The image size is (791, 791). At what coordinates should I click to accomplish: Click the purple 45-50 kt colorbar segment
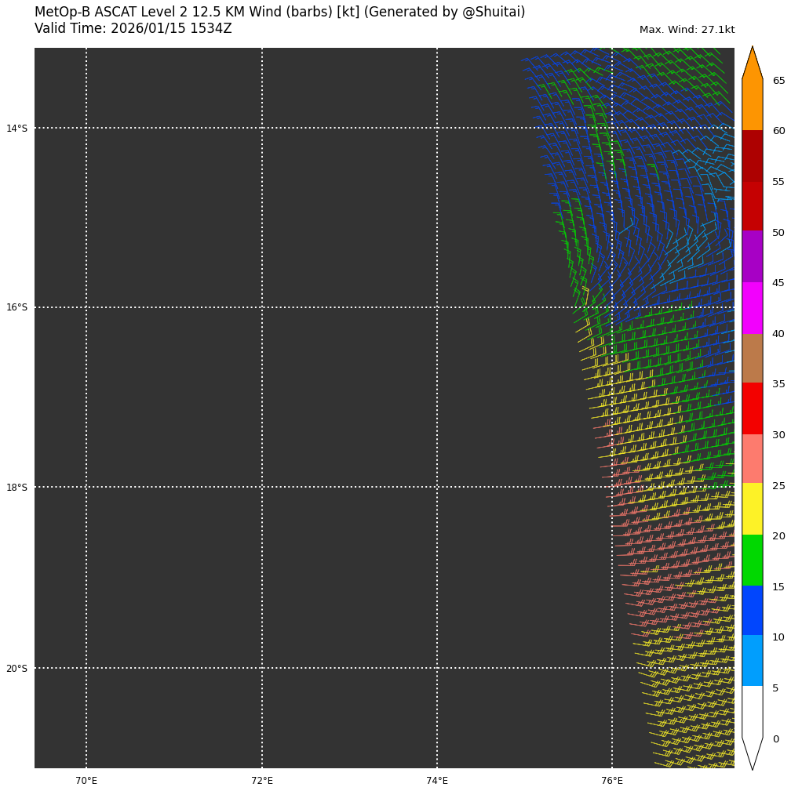tap(752, 256)
